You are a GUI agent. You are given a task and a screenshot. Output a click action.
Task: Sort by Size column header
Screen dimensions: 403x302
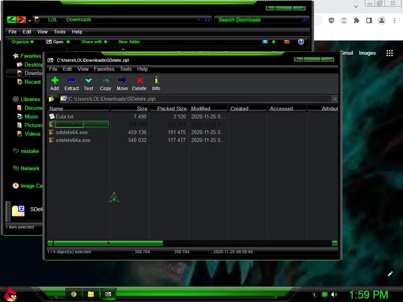(x=130, y=109)
